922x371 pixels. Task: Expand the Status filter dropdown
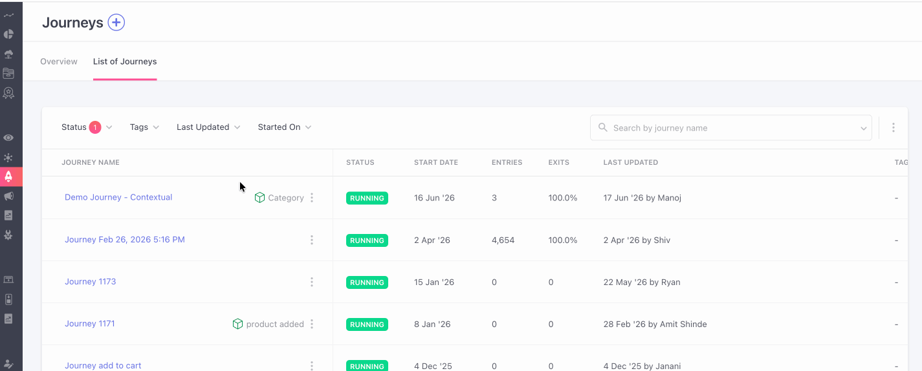(87, 127)
